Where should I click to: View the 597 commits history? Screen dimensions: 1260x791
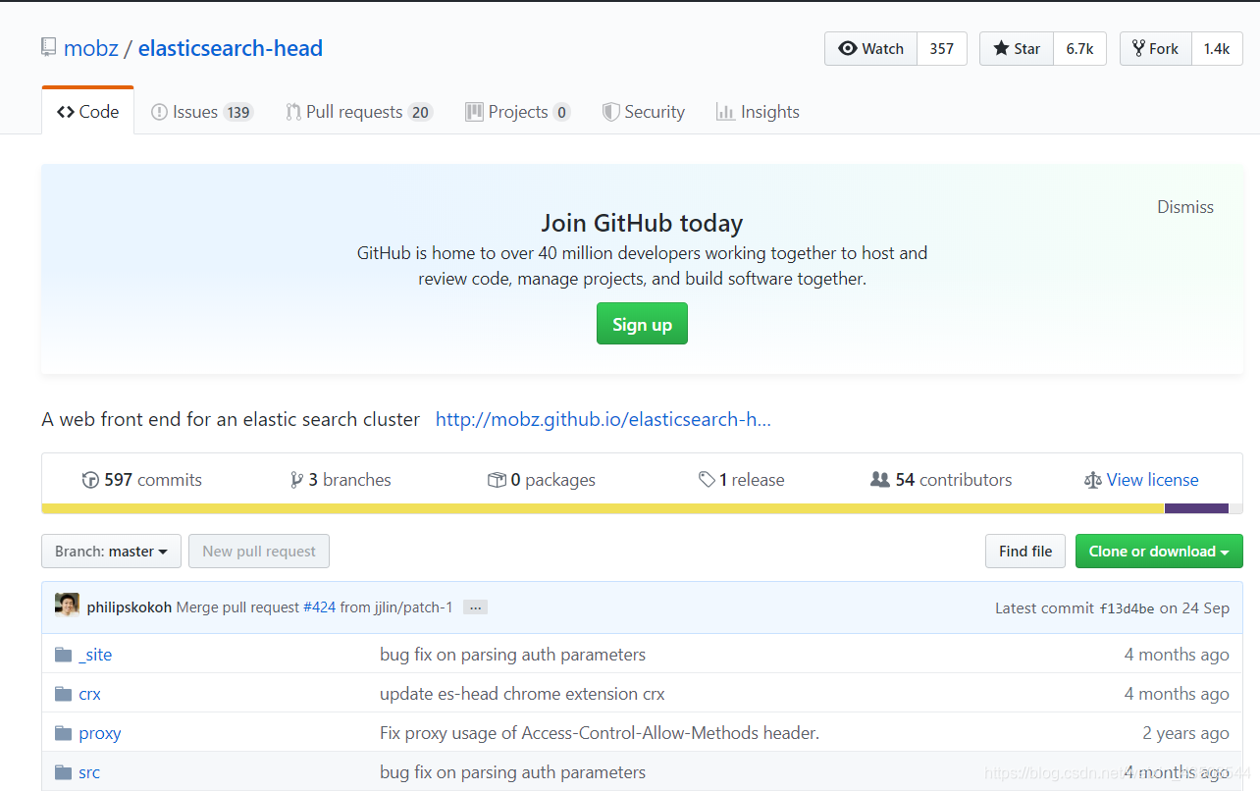[x=142, y=480]
